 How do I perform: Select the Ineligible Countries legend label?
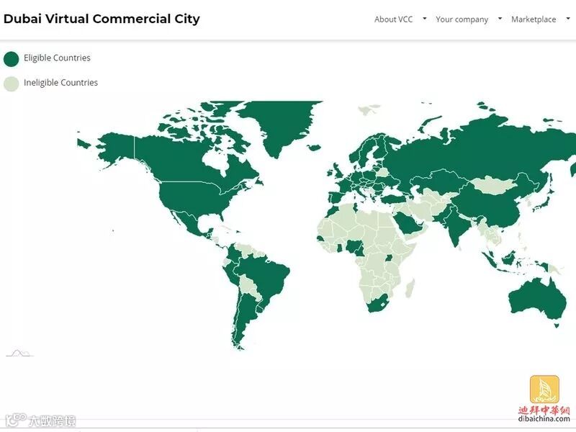coord(60,83)
